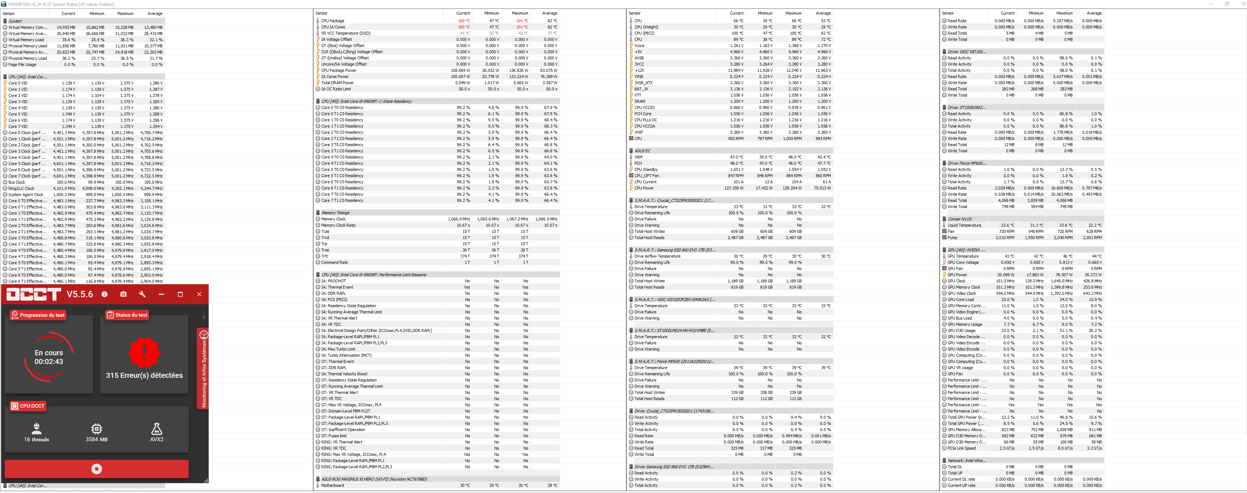Click the Corsair H115i group header

959,219
